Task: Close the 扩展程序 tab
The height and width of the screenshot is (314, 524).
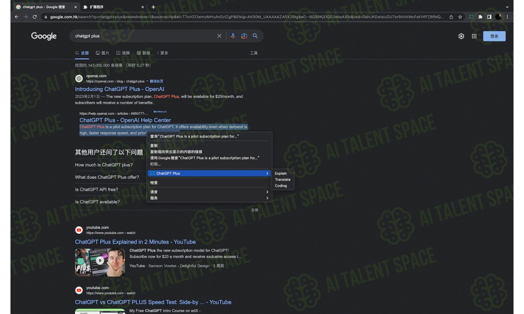Action: point(143,7)
